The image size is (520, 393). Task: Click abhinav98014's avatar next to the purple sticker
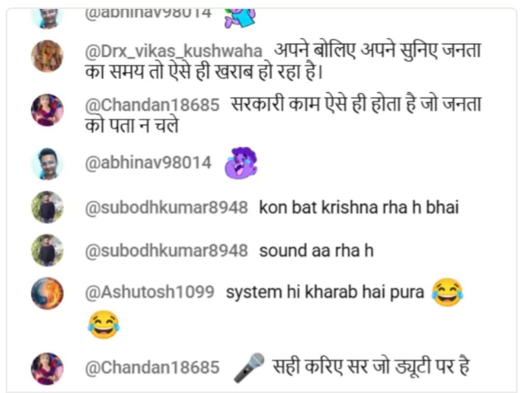[x=47, y=164]
